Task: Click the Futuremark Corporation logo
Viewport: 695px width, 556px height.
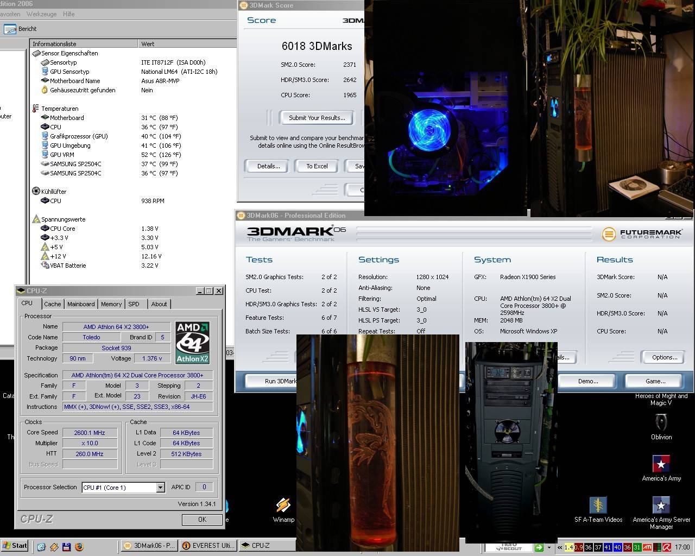Action: [x=642, y=234]
